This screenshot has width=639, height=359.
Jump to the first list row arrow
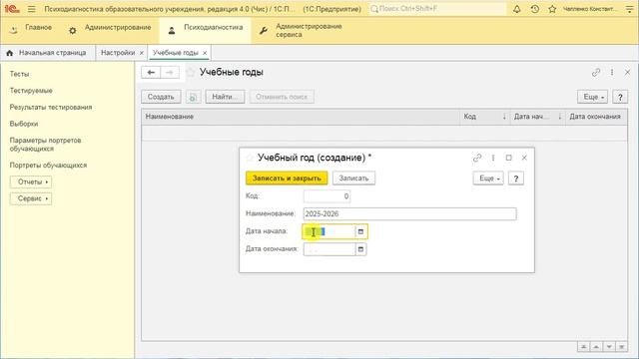(x=583, y=347)
